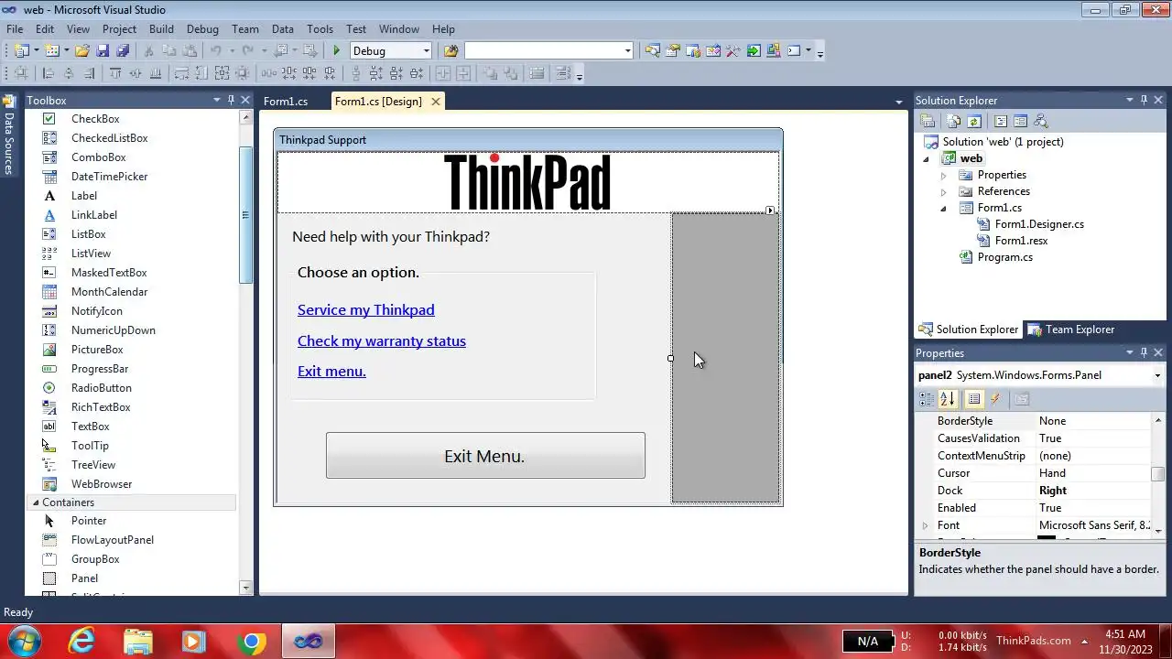
Task: Expand the References node in Solution Explorer
Action: 944,191
